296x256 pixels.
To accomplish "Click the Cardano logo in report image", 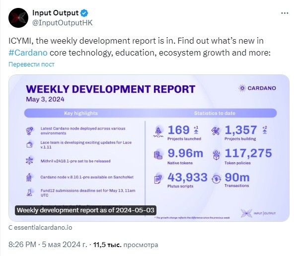I will pyautogui.click(x=257, y=88).
